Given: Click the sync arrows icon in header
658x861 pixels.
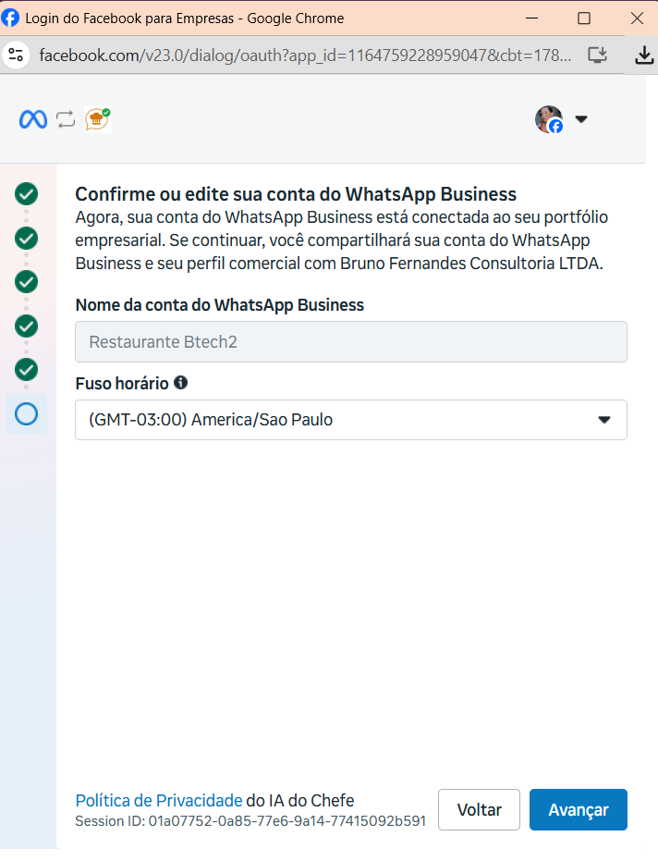Looking at the screenshot, I should (x=66, y=119).
